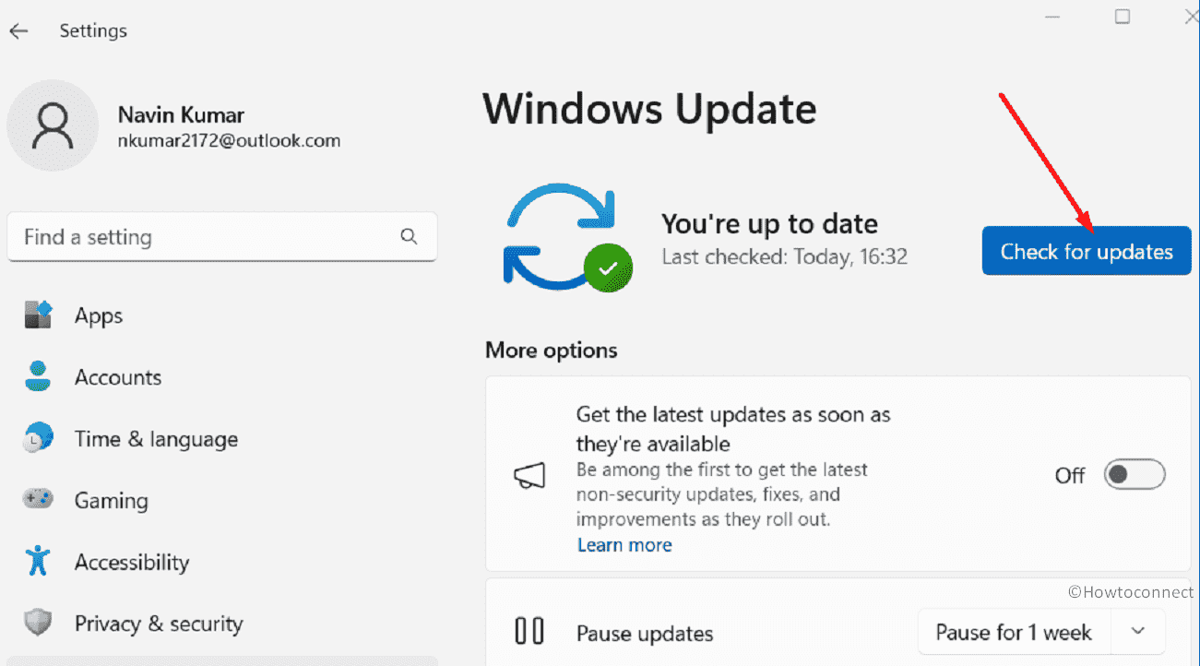Click the nkumar2172@outlook.com email text

pyautogui.click(x=230, y=141)
